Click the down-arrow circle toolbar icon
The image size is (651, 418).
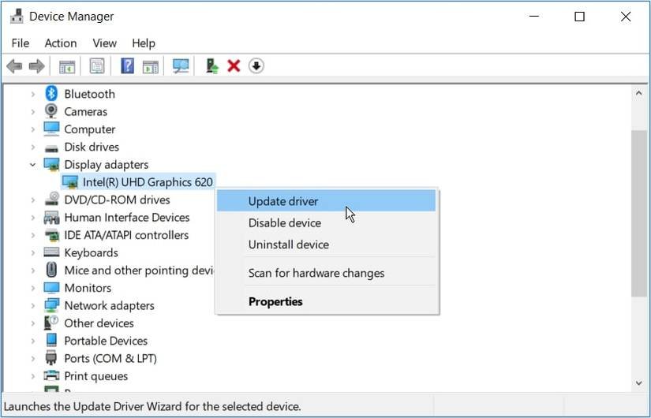(x=256, y=66)
